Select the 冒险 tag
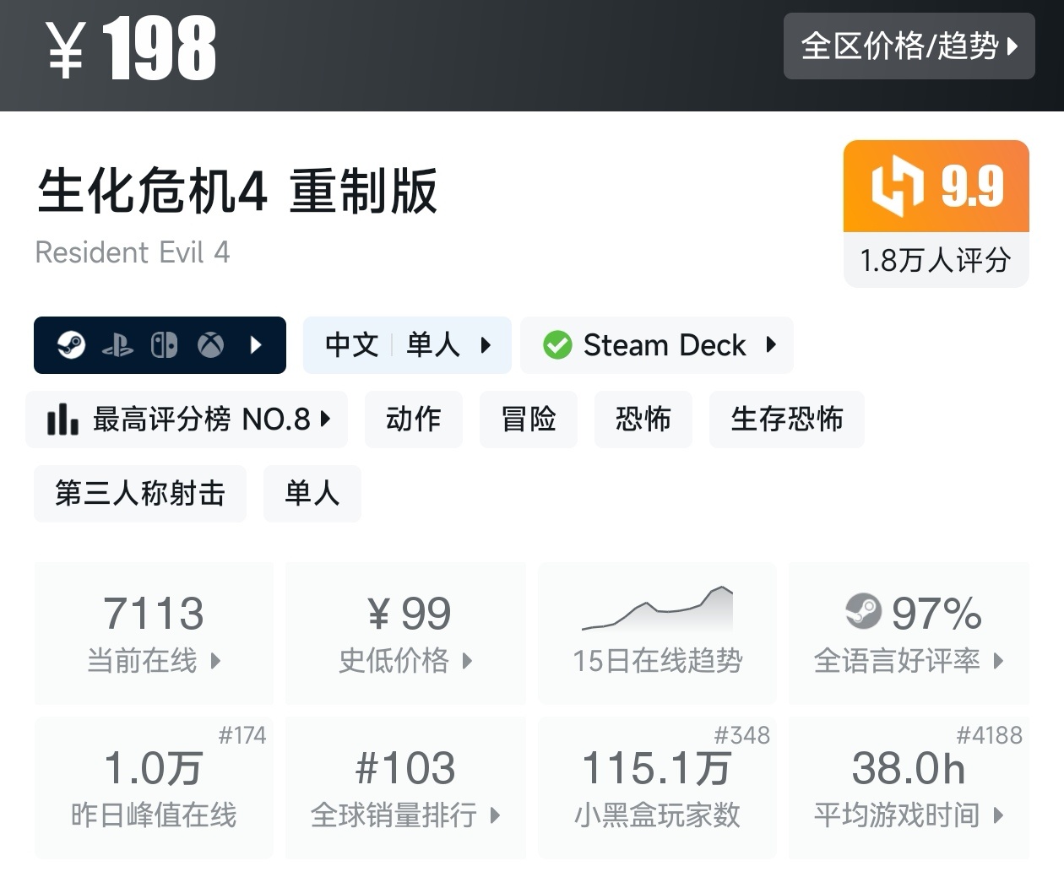1064x877 pixels. (x=529, y=420)
